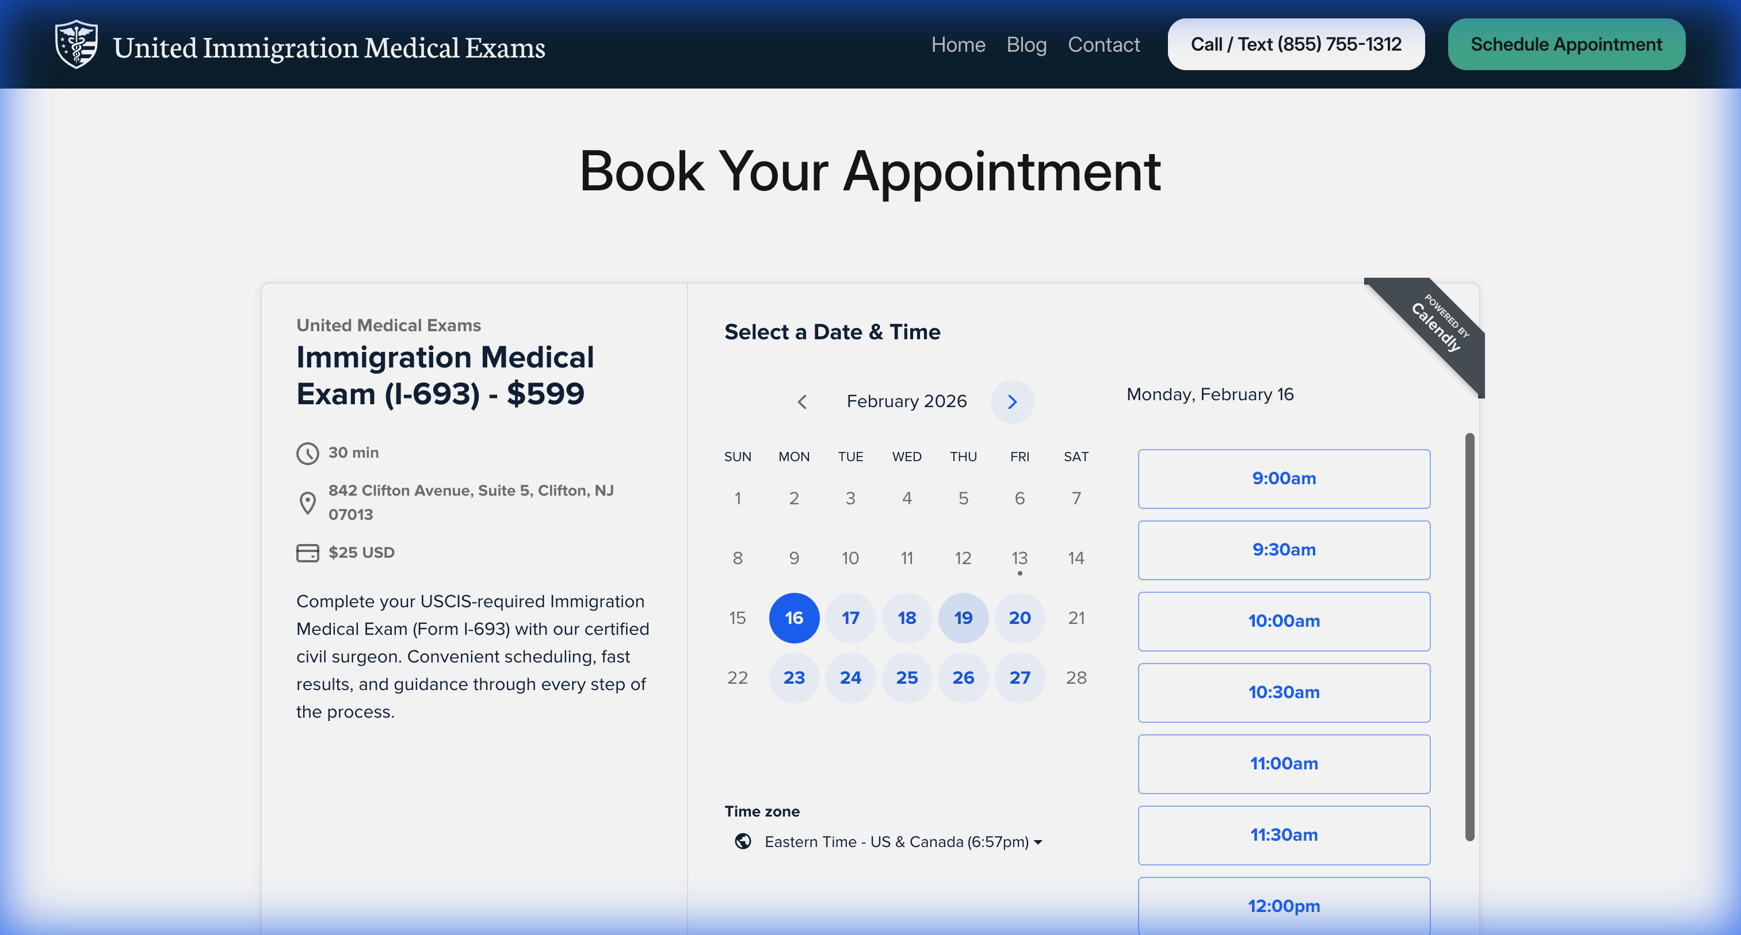Select the Blog navigation item
The width and height of the screenshot is (1741, 935).
pyautogui.click(x=1026, y=44)
